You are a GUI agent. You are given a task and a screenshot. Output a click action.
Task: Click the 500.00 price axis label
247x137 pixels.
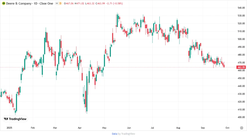click(x=241, y=39)
